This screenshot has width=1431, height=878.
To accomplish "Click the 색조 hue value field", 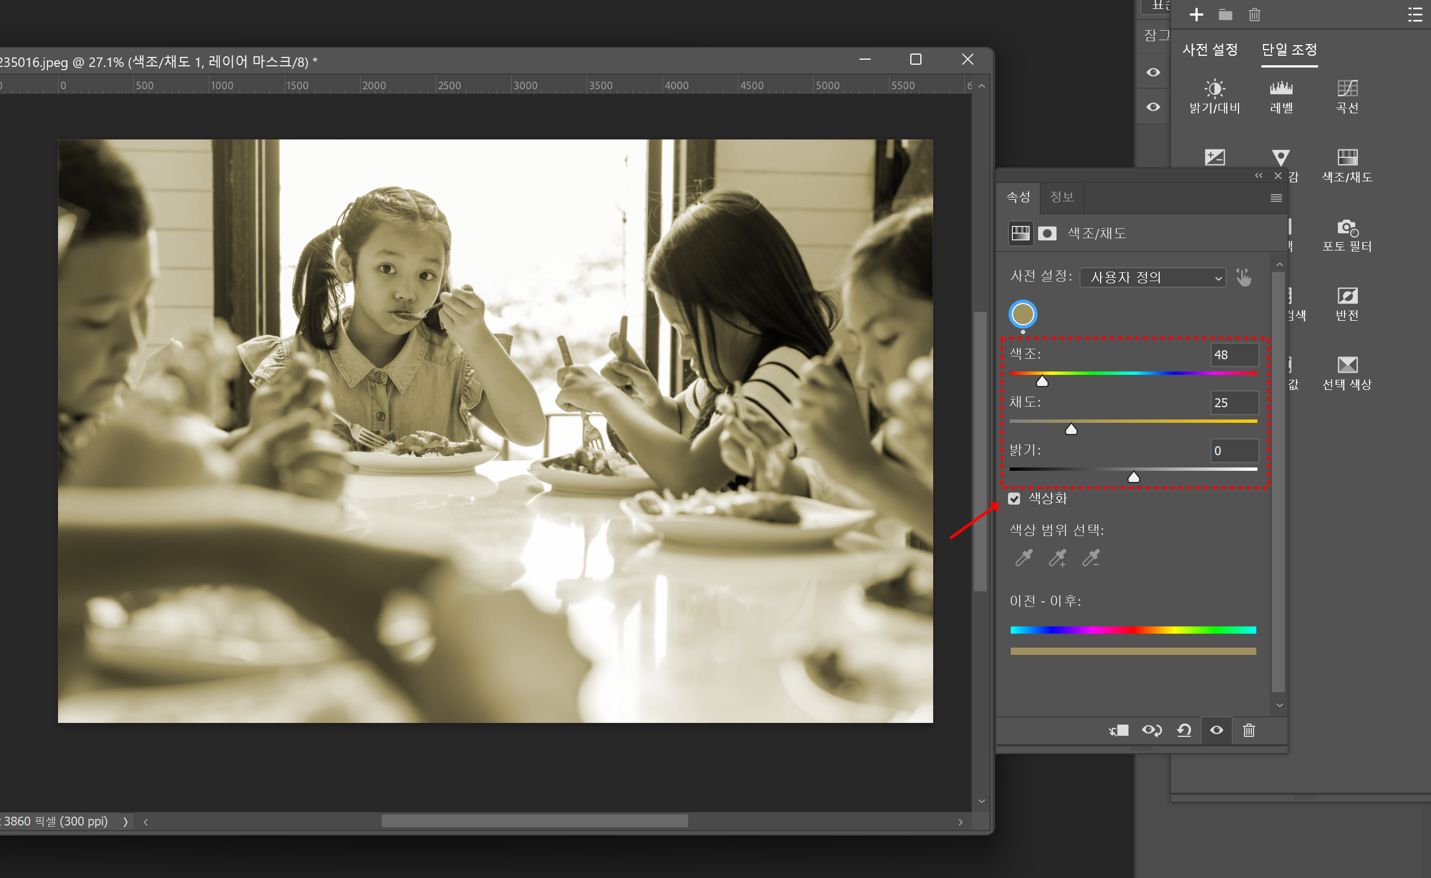I will pos(1234,354).
